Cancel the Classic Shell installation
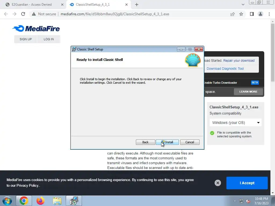 190,142
